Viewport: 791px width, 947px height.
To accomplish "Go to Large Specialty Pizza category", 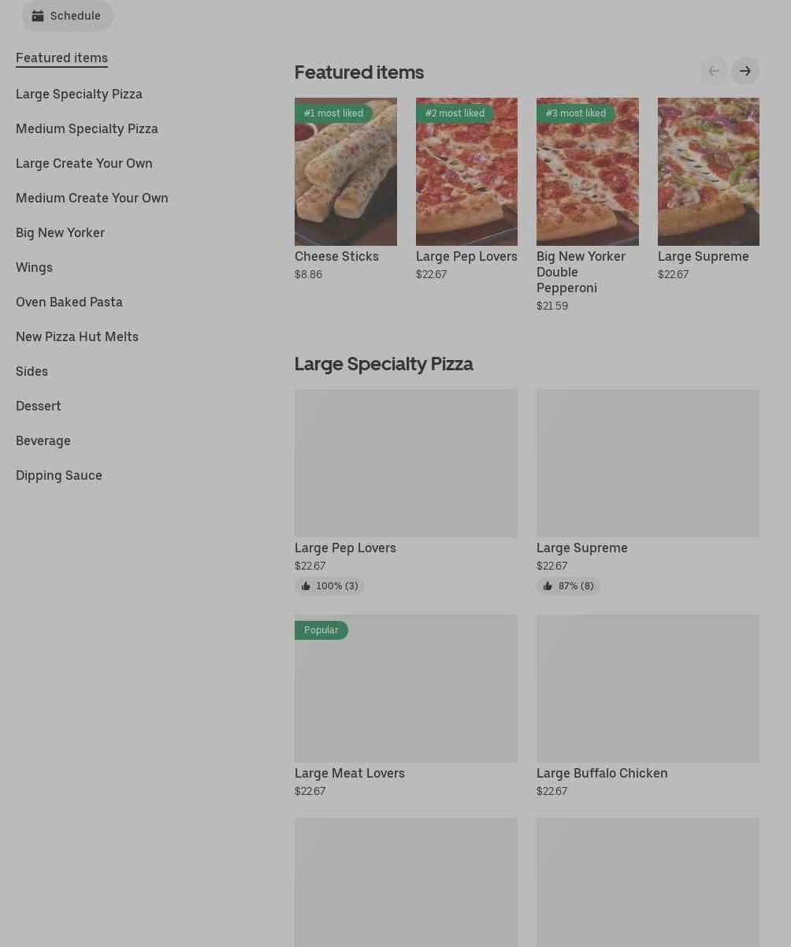I will tap(79, 94).
